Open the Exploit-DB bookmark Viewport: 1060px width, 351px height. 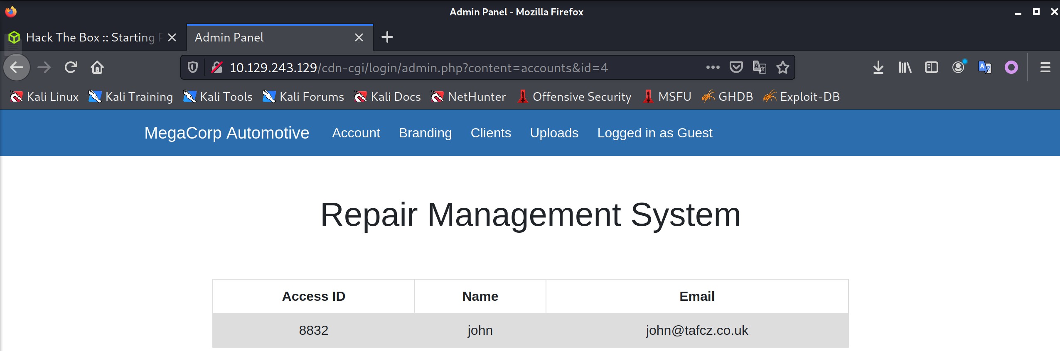tap(802, 97)
